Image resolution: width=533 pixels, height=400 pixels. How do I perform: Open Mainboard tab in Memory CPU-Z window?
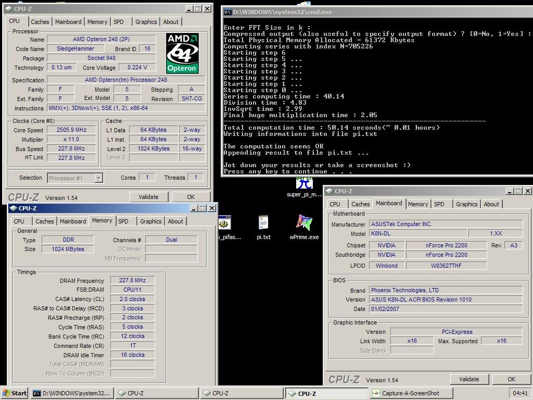tap(73, 221)
